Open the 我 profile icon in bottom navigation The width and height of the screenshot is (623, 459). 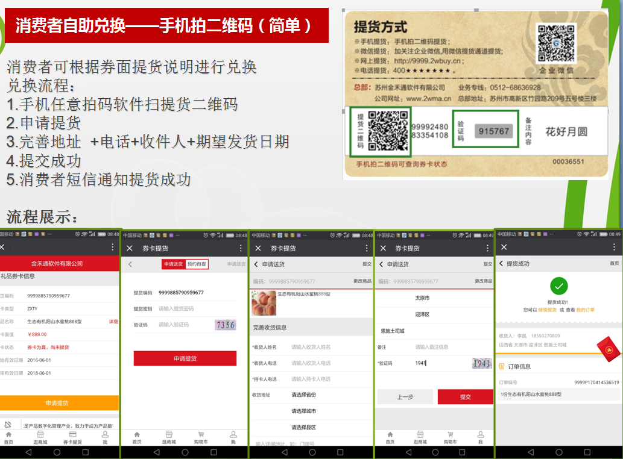(x=106, y=435)
